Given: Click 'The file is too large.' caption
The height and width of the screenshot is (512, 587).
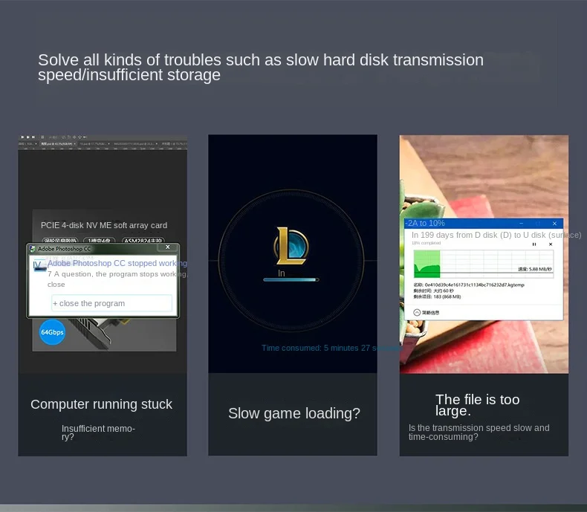Looking at the screenshot, I should click(x=477, y=405).
